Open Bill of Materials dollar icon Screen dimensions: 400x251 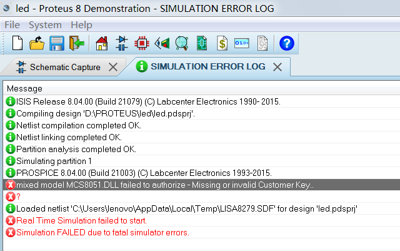pyautogui.click(x=222, y=43)
